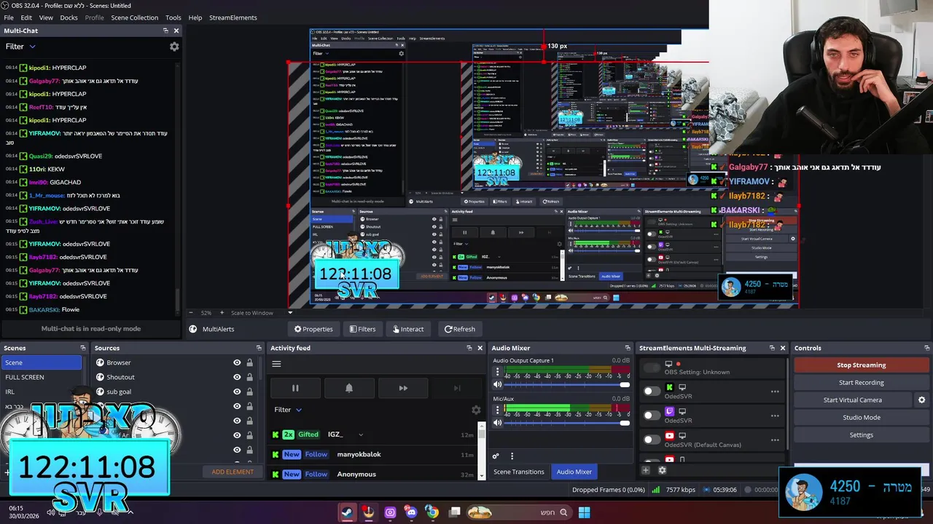Select the FULL SCREEN scene

click(42, 377)
